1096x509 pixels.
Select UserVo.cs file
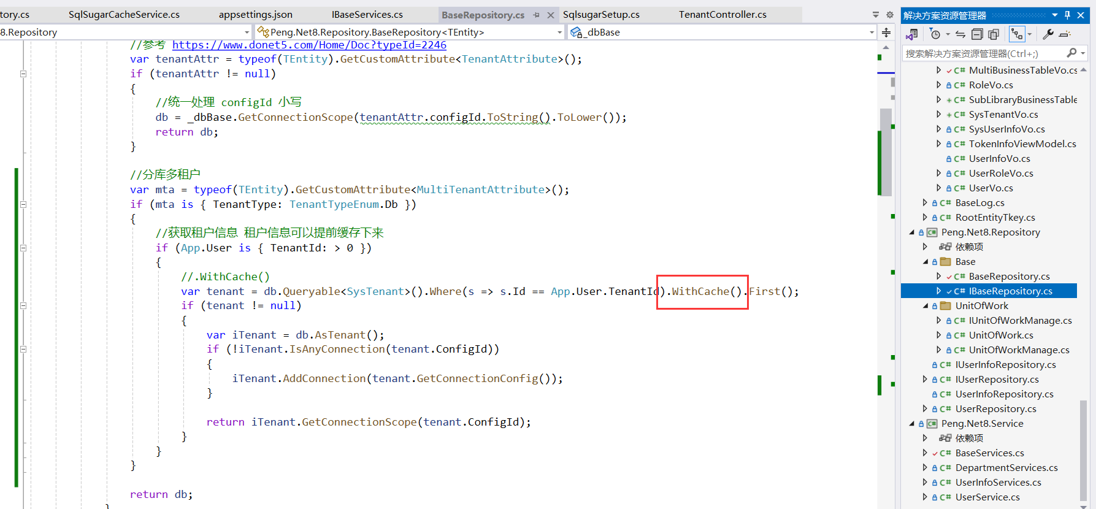(991, 188)
